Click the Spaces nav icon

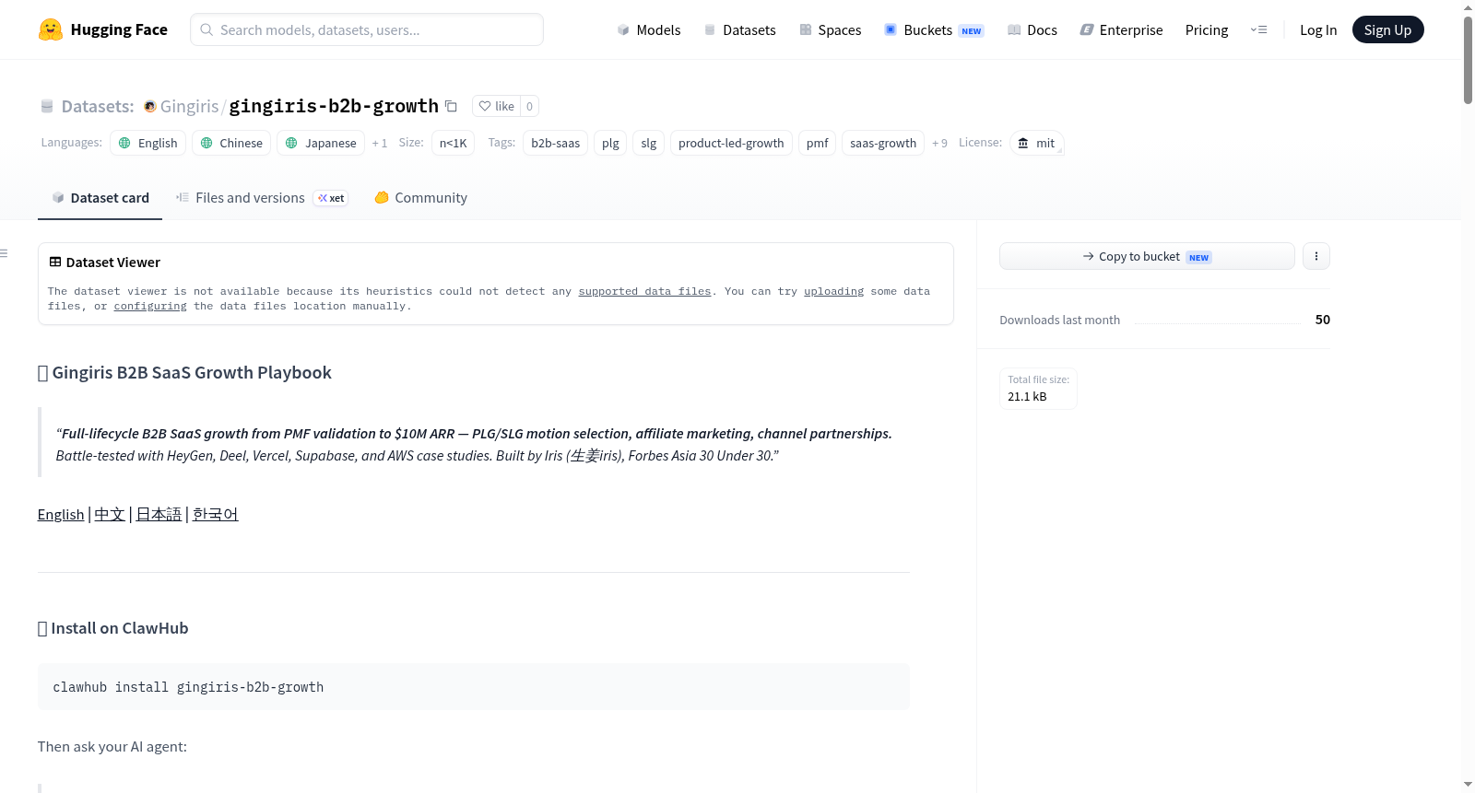(x=806, y=29)
